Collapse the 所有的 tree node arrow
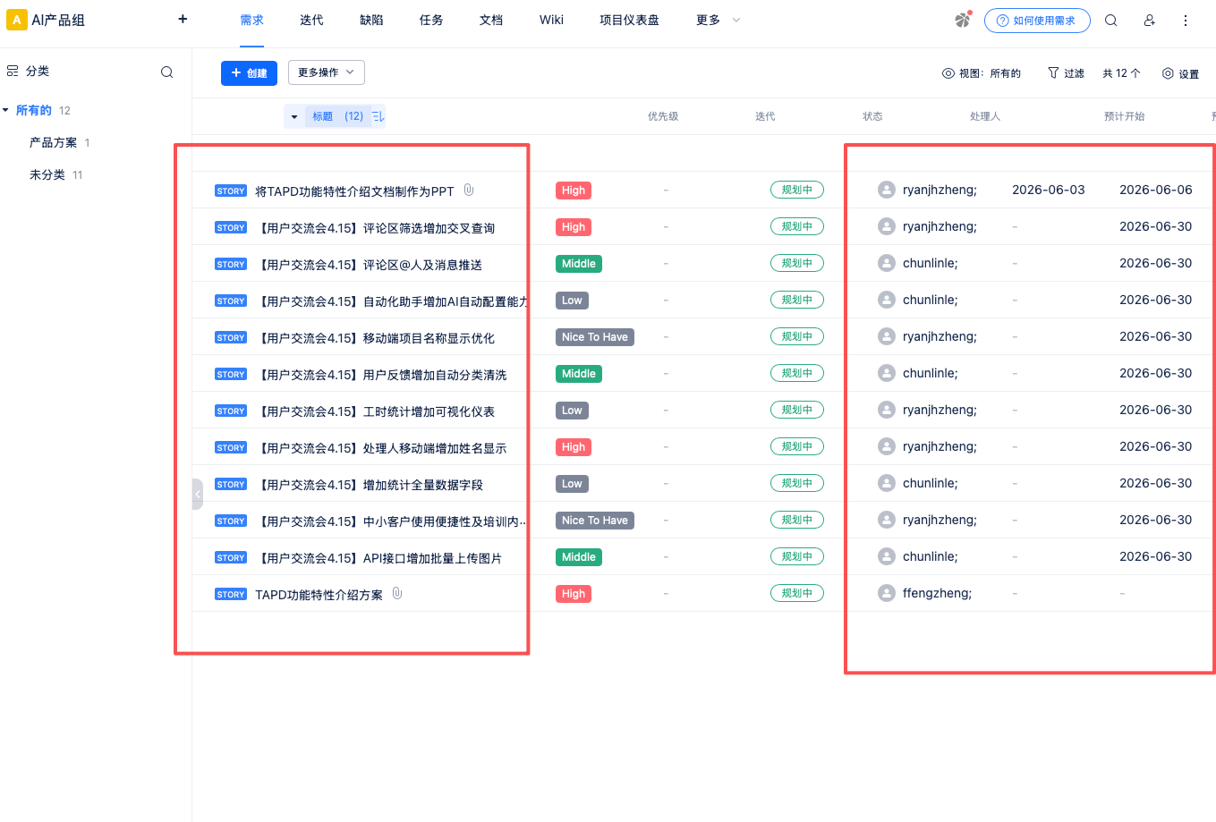Viewport: 1216px width, 822px height. click(x=6, y=110)
